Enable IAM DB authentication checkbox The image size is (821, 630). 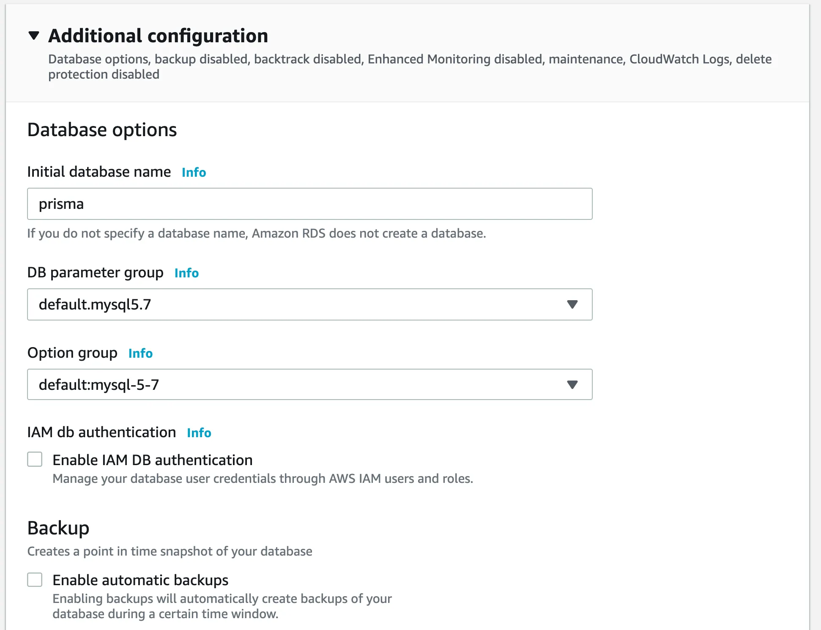[x=35, y=459]
